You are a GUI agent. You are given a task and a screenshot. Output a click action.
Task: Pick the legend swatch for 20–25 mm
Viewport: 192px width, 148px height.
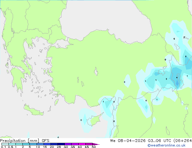(54, 144)
